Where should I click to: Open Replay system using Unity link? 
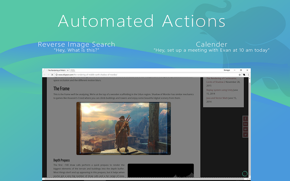coord(220,90)
